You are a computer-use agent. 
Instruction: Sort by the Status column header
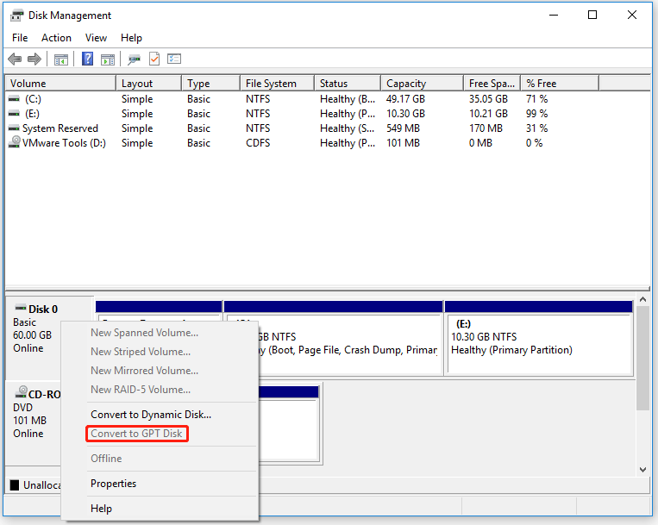tap(348, 83)
